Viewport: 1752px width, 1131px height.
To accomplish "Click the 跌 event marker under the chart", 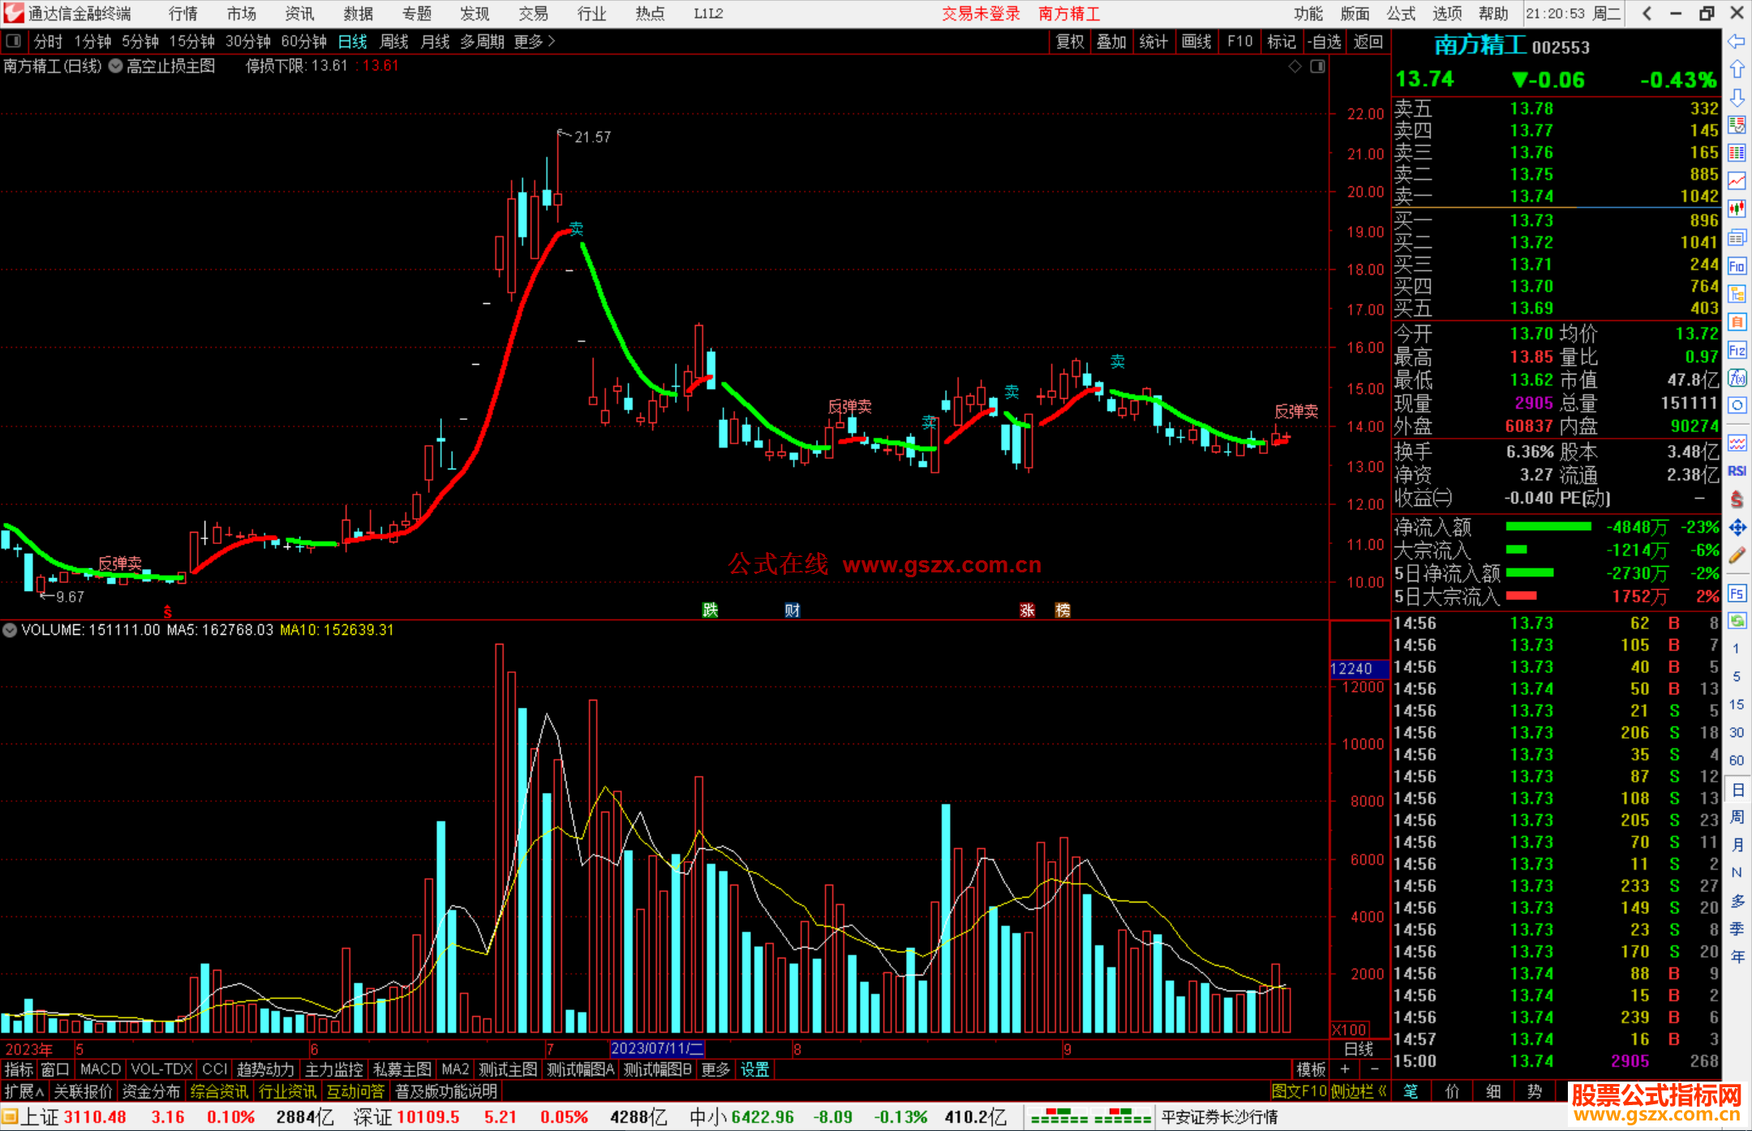I will pos(710,610).
